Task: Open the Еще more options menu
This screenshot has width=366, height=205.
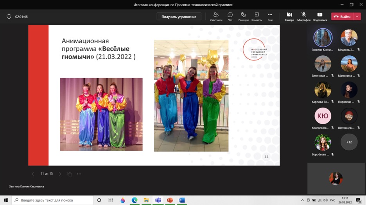Action: 270,16
